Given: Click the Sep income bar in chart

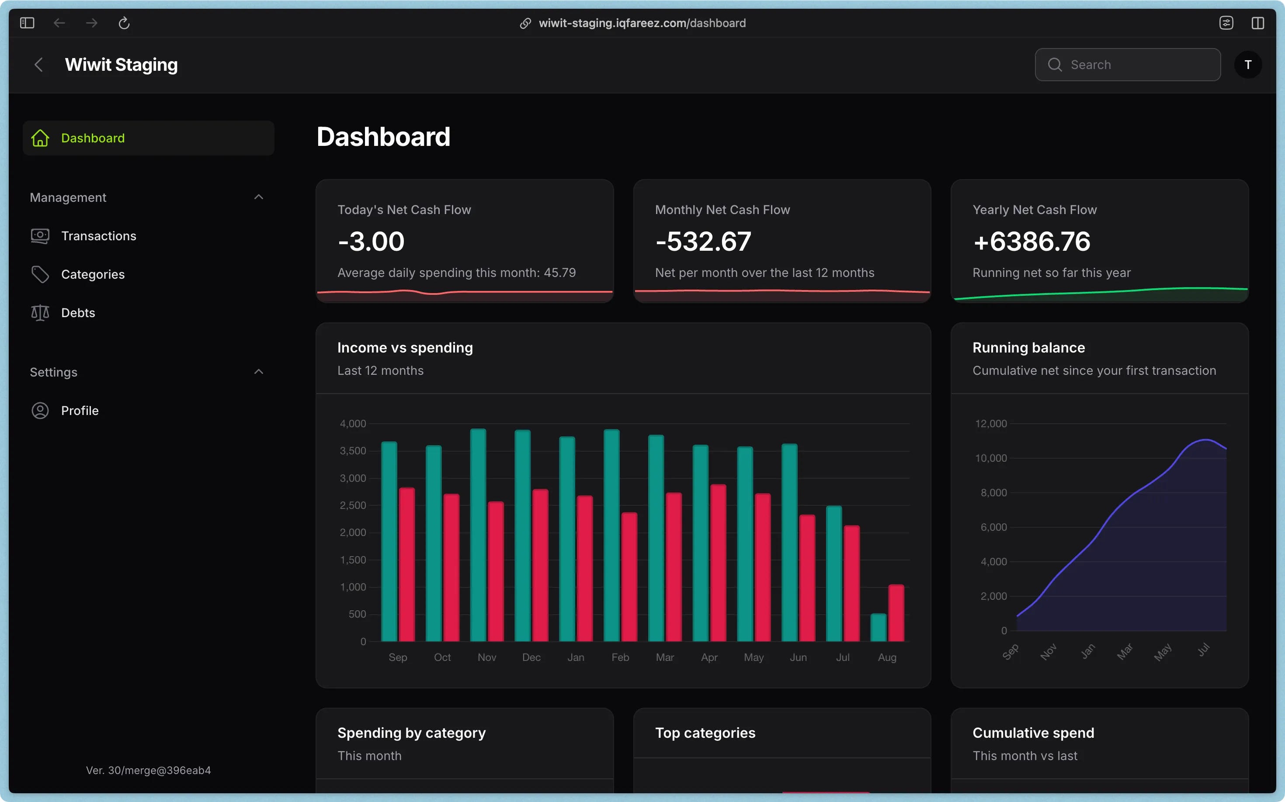Looking at the screenshot, I should pyautogui.click(x=389, y=541).
